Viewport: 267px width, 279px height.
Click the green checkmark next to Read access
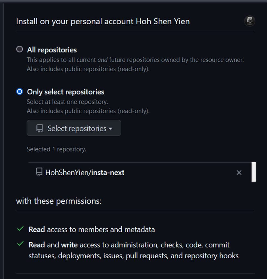pos(20,229)
